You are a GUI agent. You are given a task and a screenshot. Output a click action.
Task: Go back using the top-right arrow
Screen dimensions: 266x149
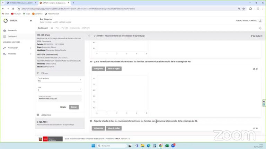click(x=260, y=28)
